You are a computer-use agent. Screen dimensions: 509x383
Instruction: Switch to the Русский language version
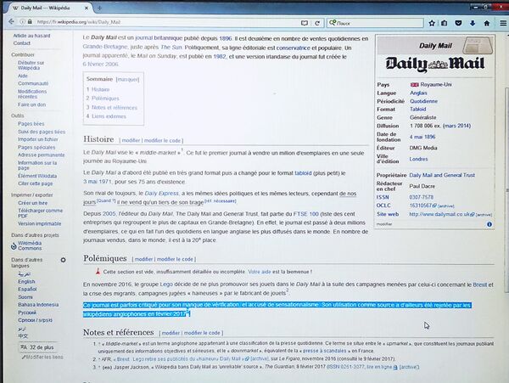tap(27, 313)
